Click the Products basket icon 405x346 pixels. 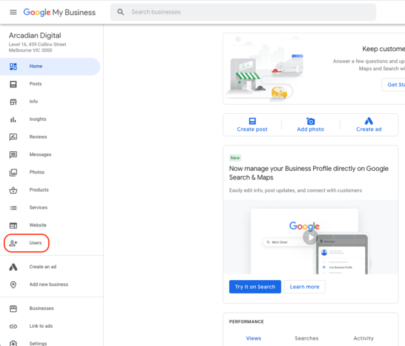13,190
